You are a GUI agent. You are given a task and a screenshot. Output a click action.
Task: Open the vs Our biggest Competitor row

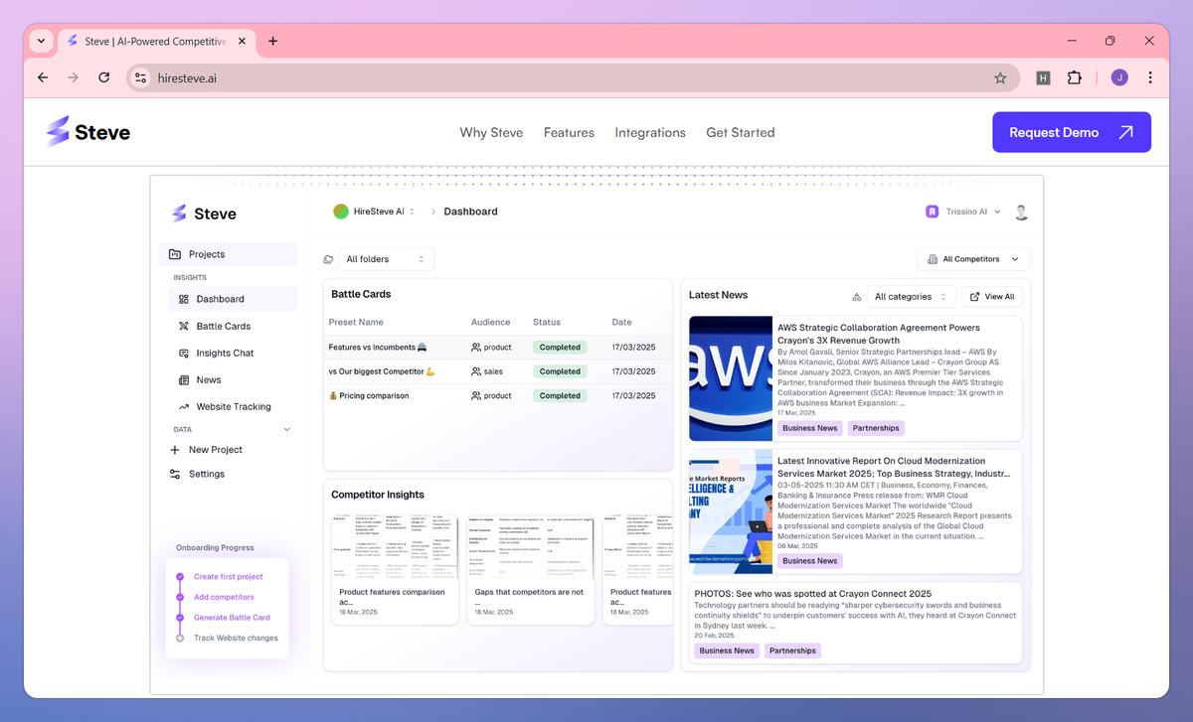point(498,371)
